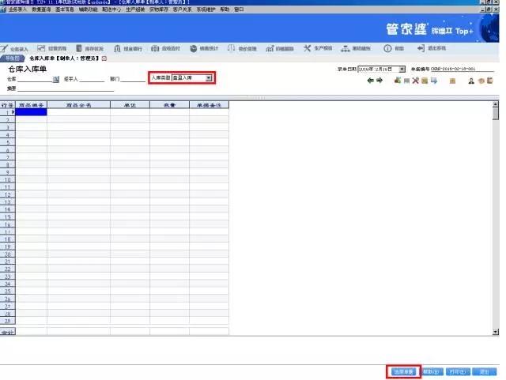
Task: Open the 实物库存 menu
Action: [159, 9]
